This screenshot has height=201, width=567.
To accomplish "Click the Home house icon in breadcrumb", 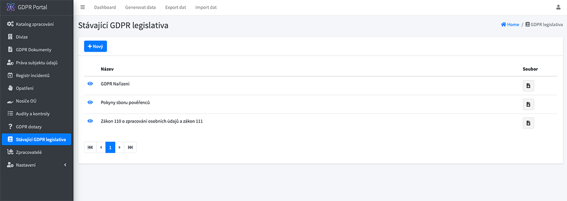I will click(504, 25).
